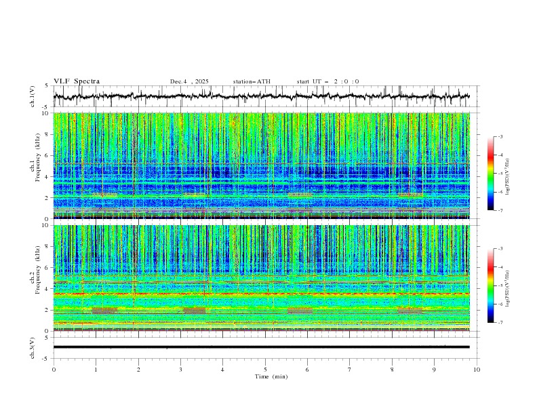Screen dimensions: 537x415
Task: Click the gray 2 kHz patch near minute 8 in ch.2
Action: [410, 311]
